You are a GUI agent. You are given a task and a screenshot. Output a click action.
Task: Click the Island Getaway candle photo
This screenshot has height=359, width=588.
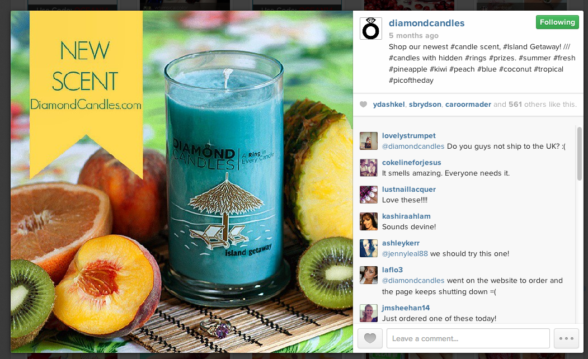[181, 182]
